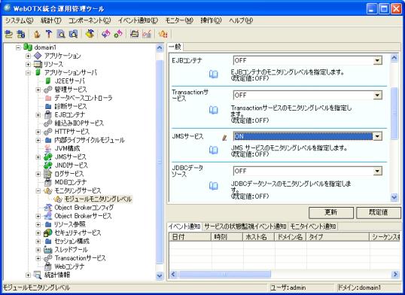The height and width of the screenshot is (295, 405).
Task: Expand the リソース tree node
Action: [x=28, y=64]
